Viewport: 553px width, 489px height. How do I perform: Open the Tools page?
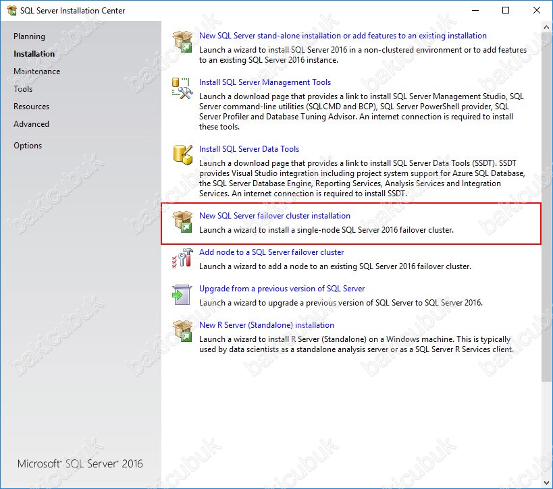click(x=23, y=89)
